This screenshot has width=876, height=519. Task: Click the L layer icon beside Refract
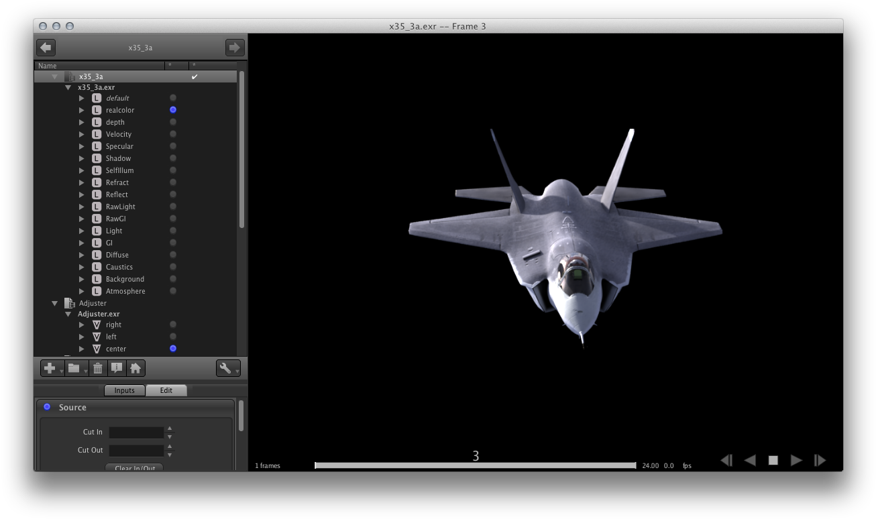click(x=97, y=182)
